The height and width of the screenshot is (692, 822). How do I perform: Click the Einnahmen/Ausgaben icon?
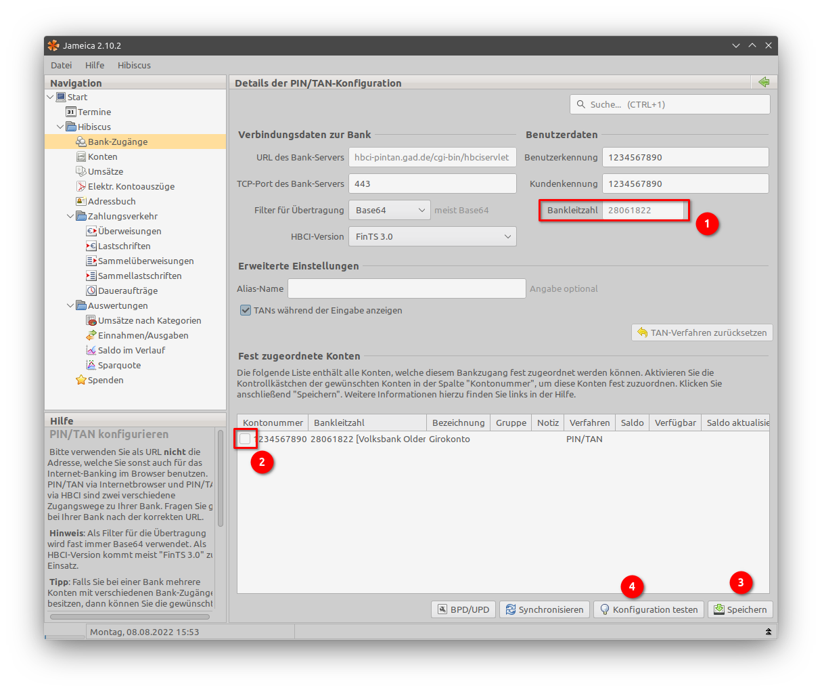pyautogui.click(x=91, y=335)
